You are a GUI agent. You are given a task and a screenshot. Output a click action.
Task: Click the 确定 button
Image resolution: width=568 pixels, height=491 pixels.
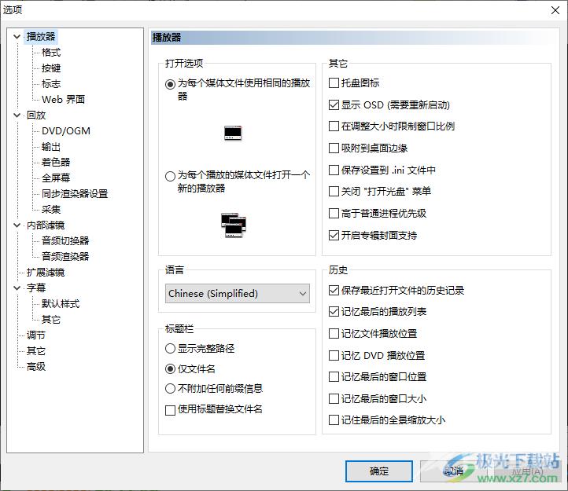pos(379,471)
